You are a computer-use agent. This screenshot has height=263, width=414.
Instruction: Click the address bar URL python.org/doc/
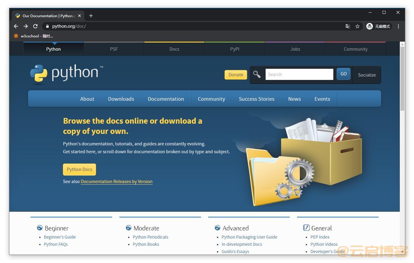tap(69, 26)
